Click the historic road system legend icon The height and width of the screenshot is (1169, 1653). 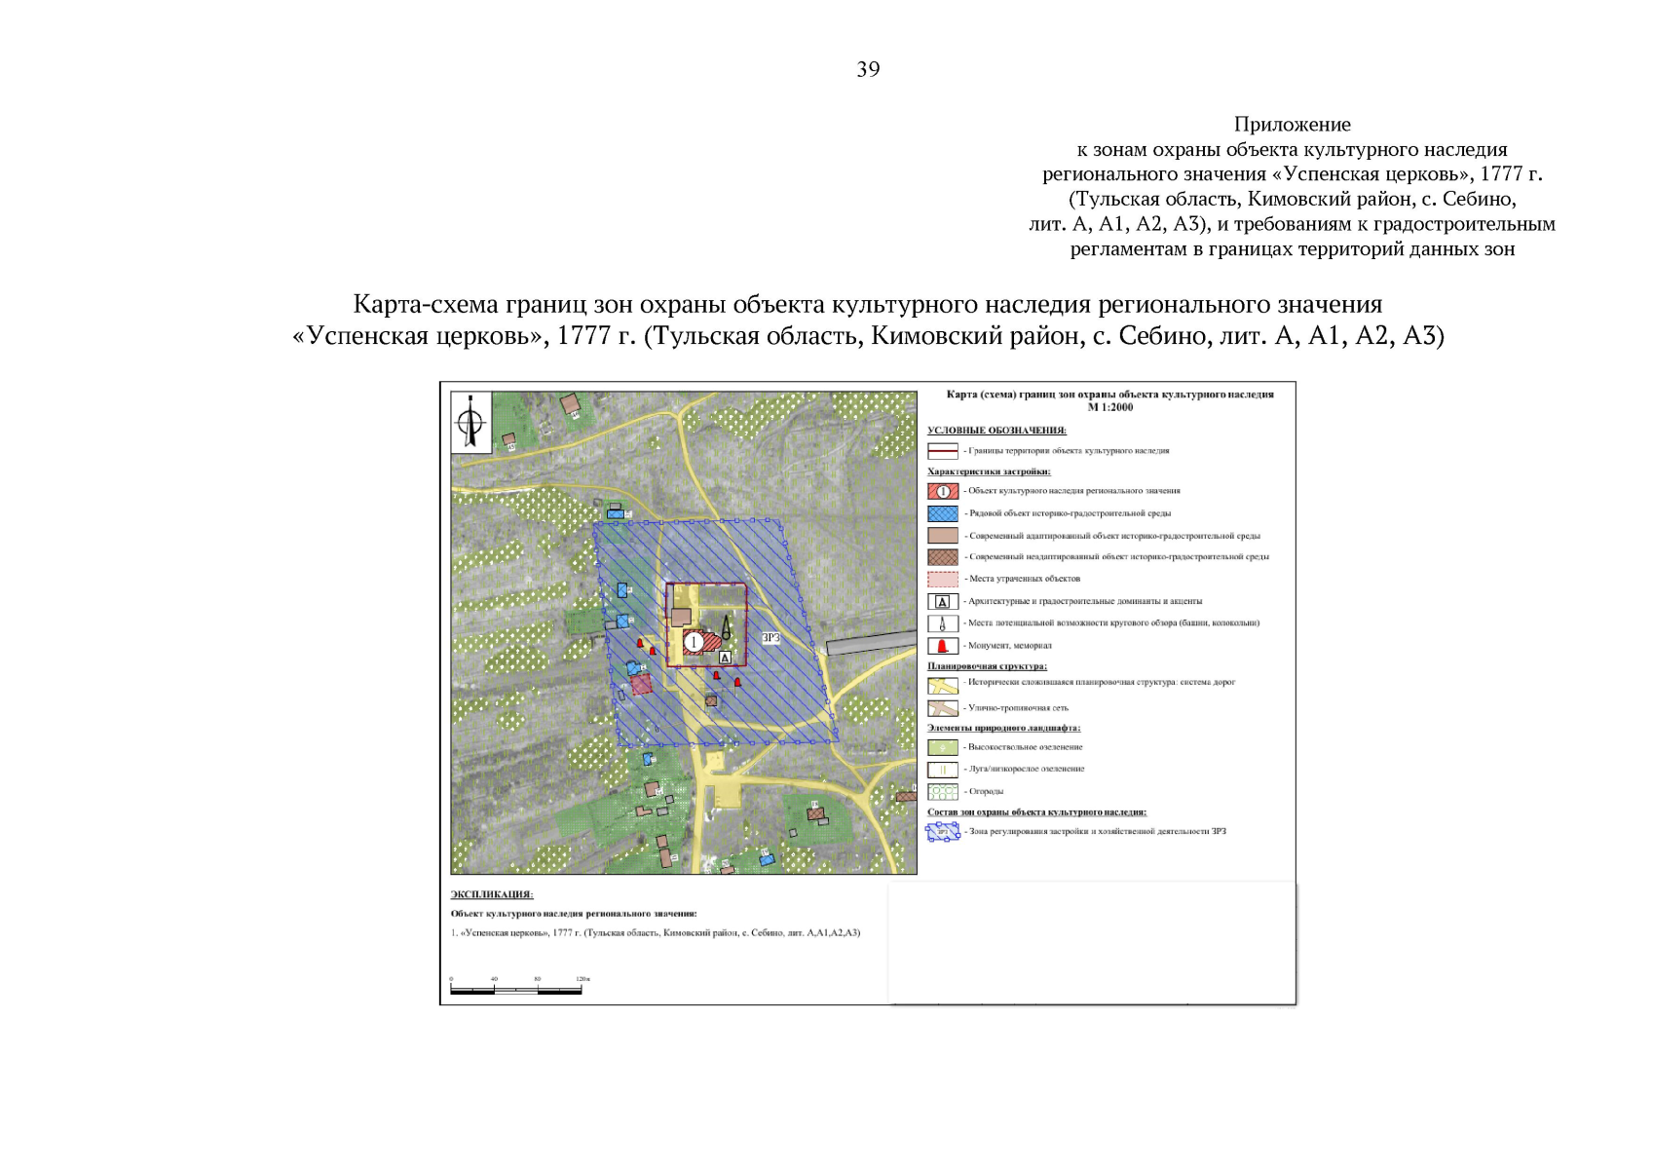click(942, 685)
